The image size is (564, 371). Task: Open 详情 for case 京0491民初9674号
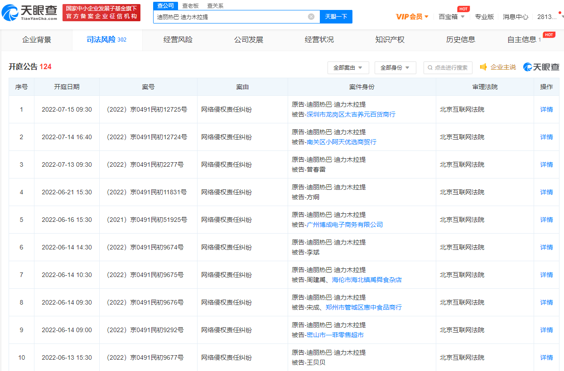click(546, 247)
